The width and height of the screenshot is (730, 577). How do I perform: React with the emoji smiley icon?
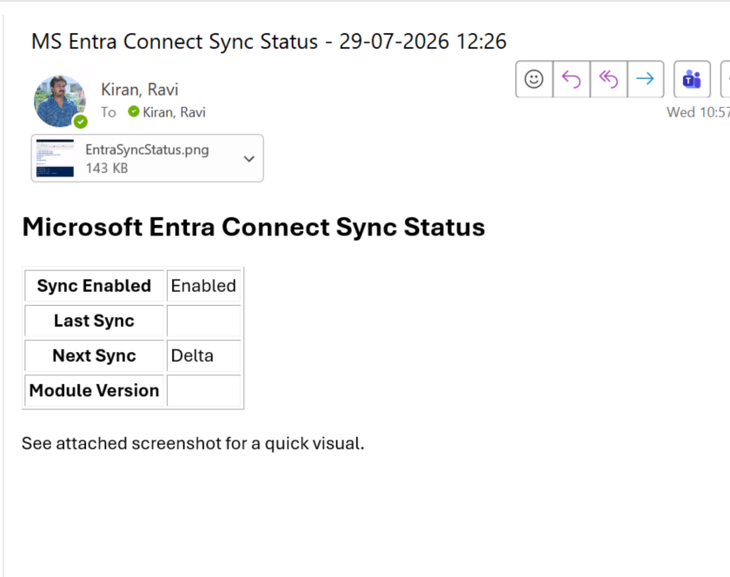point(534,79)
